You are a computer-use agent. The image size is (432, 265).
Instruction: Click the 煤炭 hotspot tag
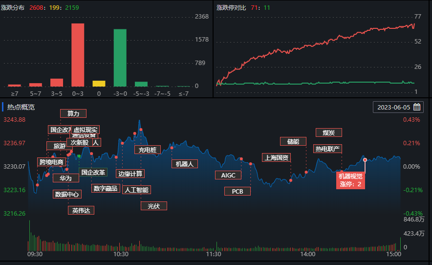coord(328,132)
